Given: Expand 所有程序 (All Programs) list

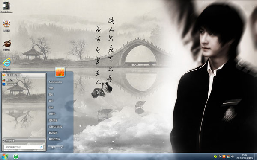Looking at the screenshot, I should coord(24,140).
